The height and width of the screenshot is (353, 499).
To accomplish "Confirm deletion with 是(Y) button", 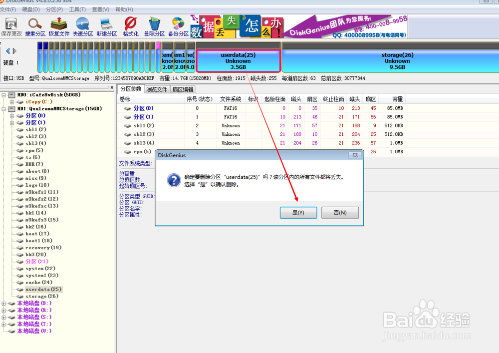I will (x=298, y=213).
